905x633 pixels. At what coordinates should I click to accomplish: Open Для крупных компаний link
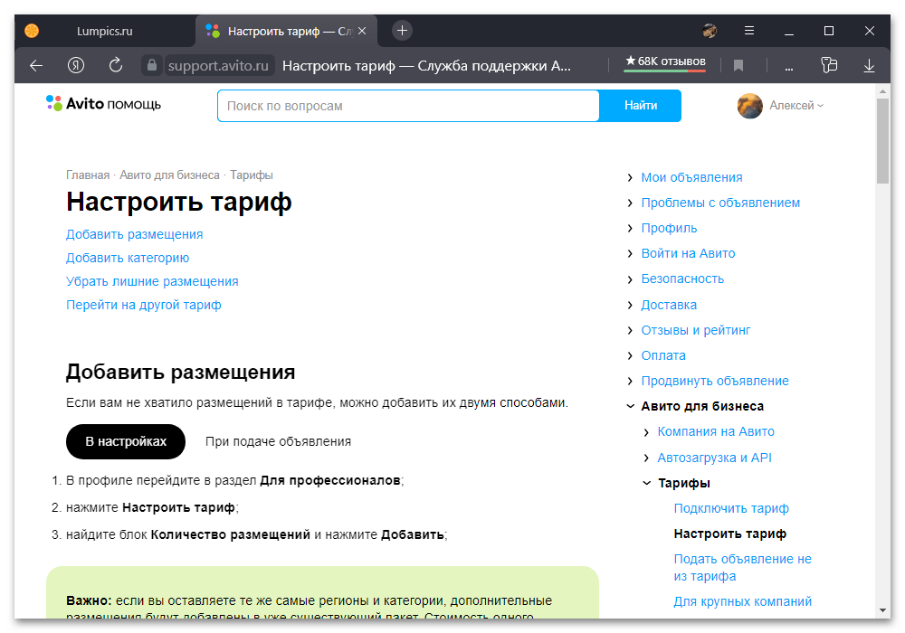742,602
